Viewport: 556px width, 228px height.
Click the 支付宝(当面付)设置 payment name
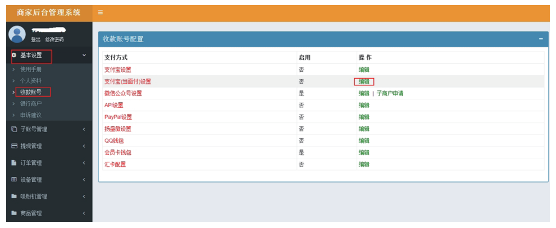(127, 81)
